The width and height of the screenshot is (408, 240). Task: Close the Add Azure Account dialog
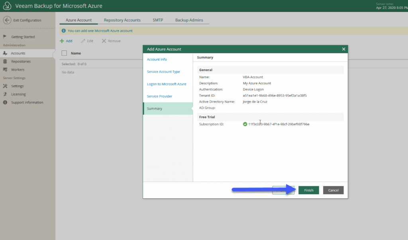click(343, 49)
